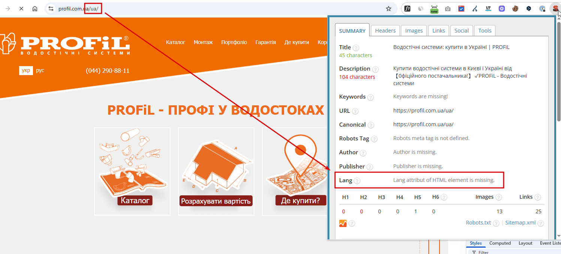This screenshot has width=561, height=254.
Task: Switch to the Headers tab
Action: click(385, 31)
